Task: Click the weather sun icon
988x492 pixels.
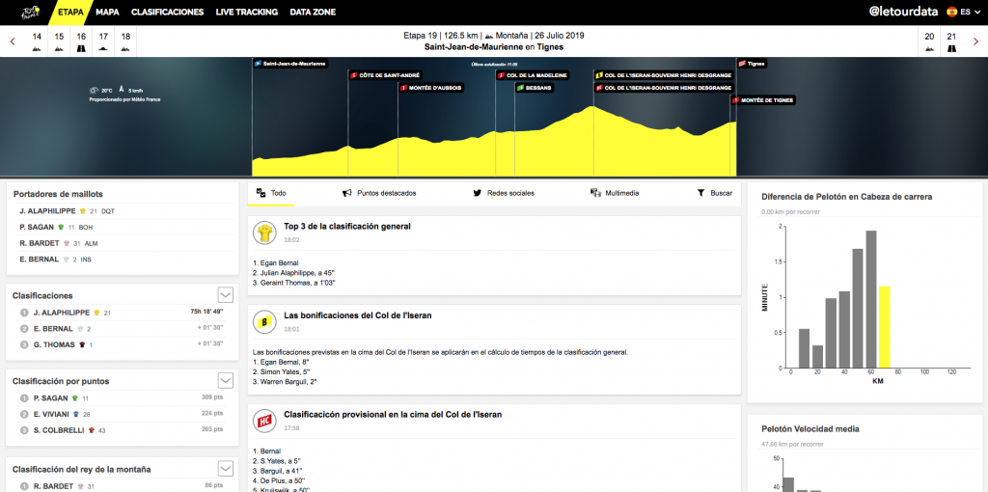Action: point(94,90)
